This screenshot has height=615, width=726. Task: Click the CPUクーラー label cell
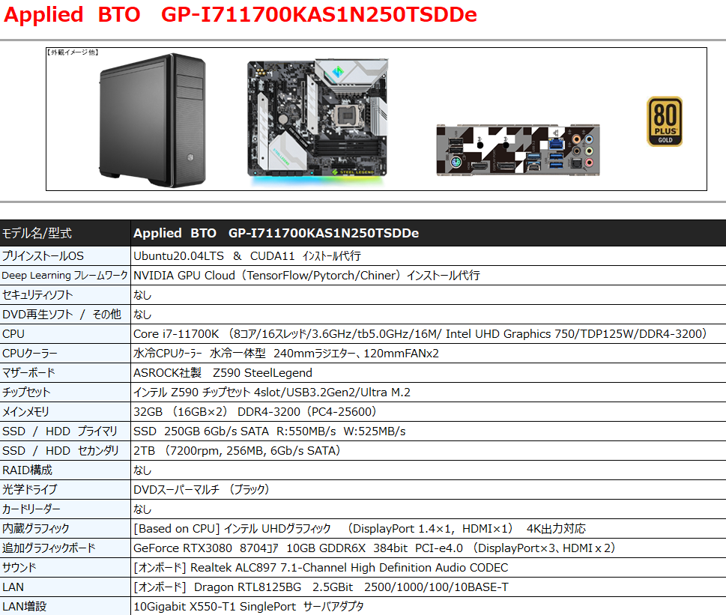65,353
